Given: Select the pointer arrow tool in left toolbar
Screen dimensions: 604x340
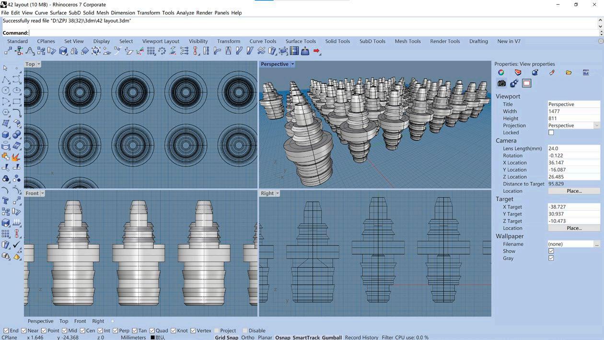Looking at the screenshot, I should coord(6,68).
